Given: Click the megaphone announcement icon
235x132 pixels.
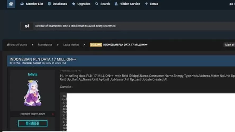Looking at the screenshot, I should (x=27, y=26).
